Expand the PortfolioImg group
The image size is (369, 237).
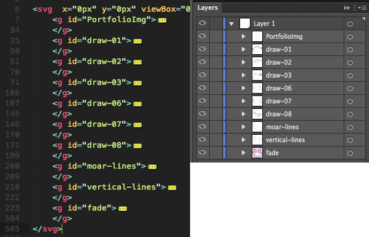pos(244,36)
